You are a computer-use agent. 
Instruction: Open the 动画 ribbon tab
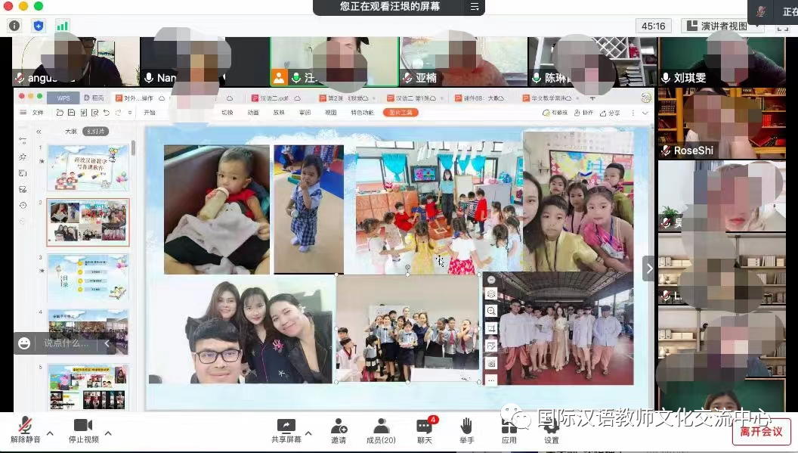253,113
